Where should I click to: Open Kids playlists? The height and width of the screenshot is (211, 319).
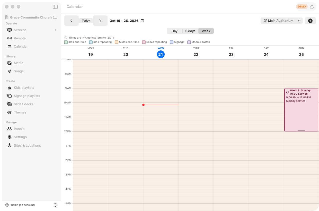pyautogui.click(x=32, y=87)
